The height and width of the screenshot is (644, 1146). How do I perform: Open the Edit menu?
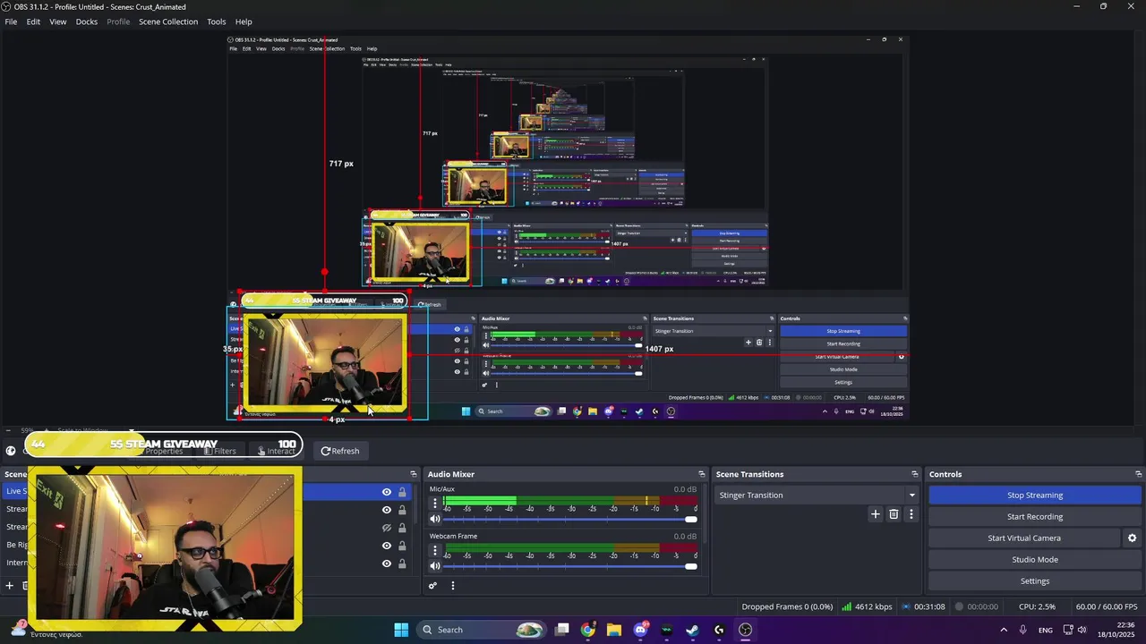(x=33, y=21)
